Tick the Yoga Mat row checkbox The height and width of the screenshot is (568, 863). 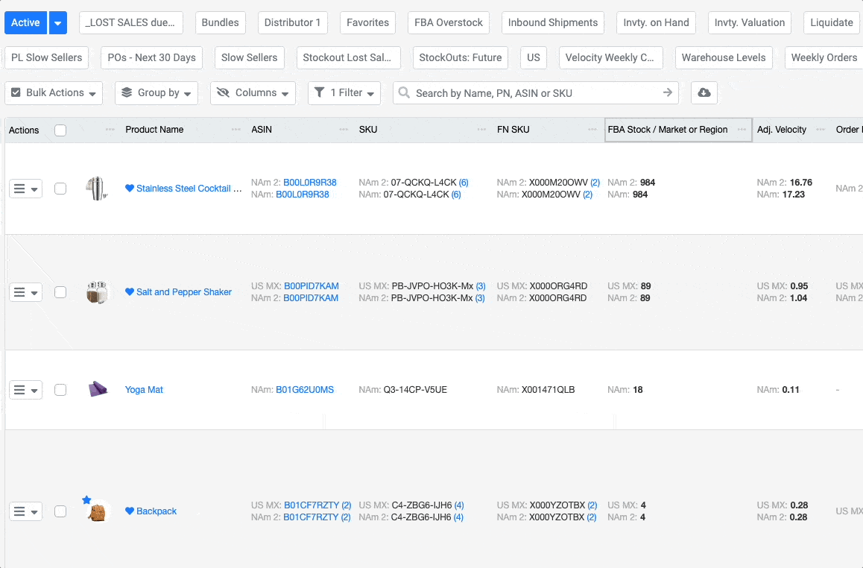[60, 389]
